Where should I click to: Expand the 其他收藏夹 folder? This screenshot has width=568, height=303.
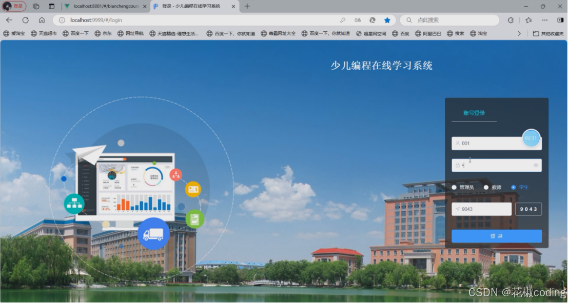pyautogui.click(x=549, y=33)
